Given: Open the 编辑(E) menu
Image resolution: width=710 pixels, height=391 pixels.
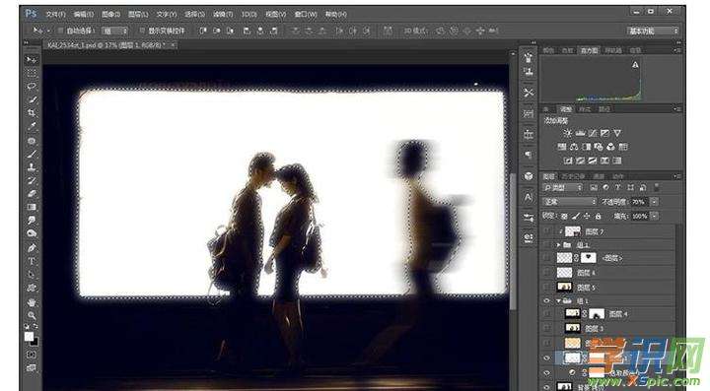Looking at the screenshot, I should click(x=83, y=15).
